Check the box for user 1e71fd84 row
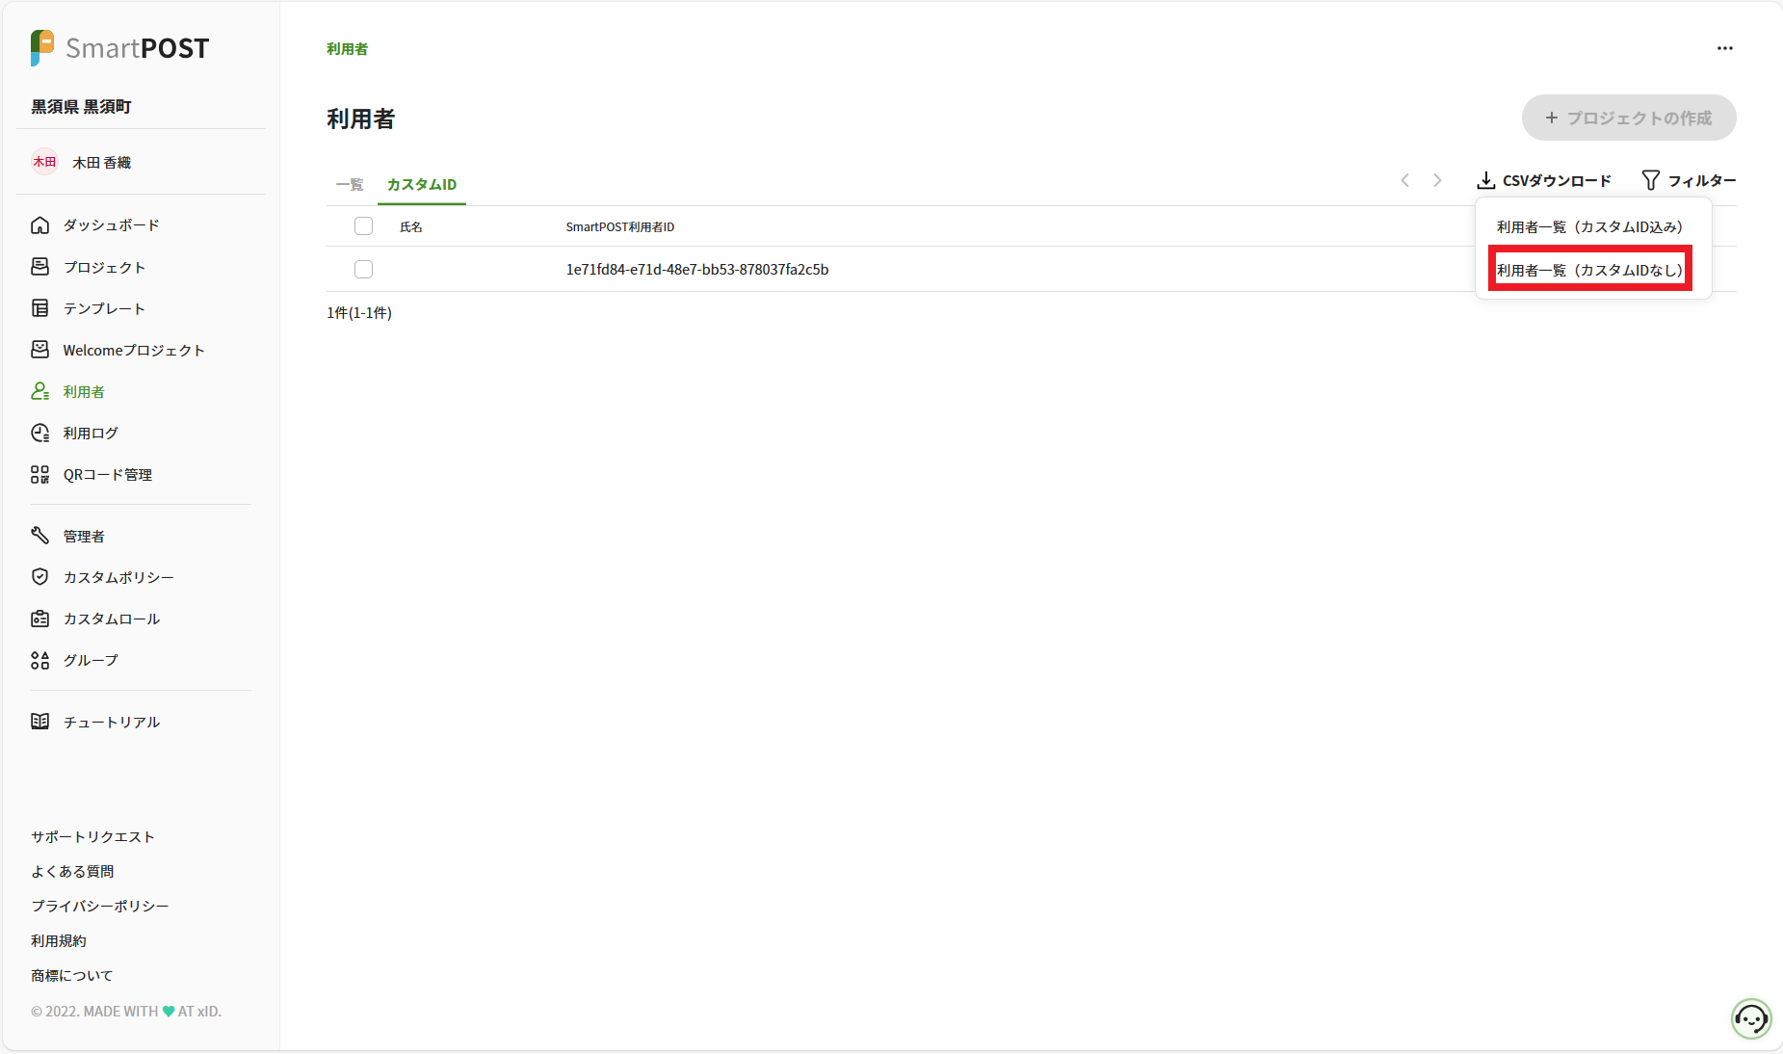 pos(363,270)
